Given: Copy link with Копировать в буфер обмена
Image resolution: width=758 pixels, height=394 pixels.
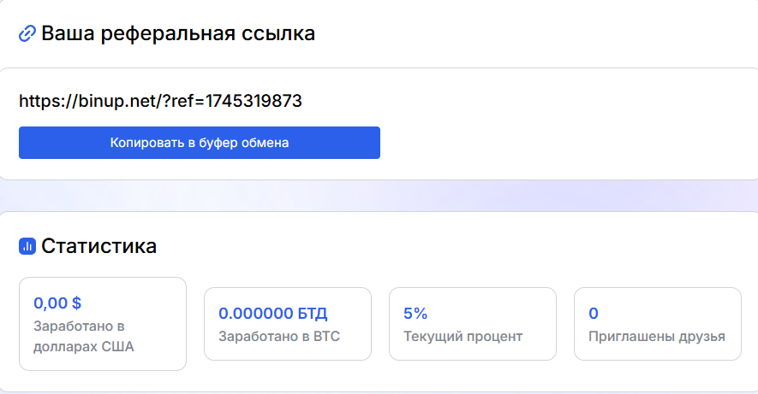Looking at the screenshot, I should [200, 143].
